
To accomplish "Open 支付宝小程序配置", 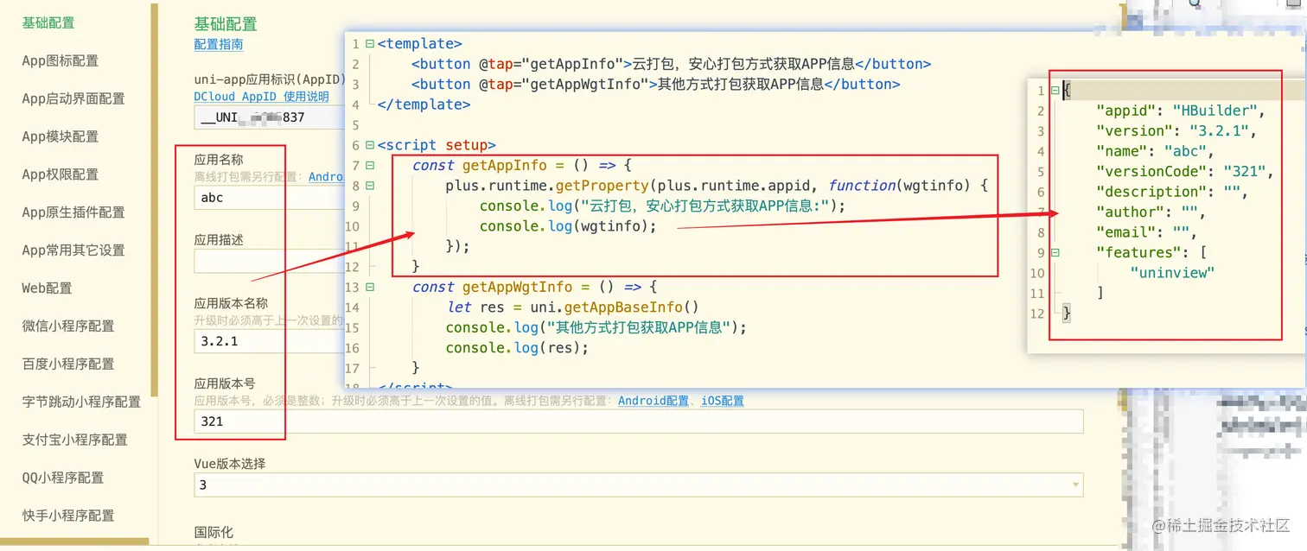I will tap(75, 440).
